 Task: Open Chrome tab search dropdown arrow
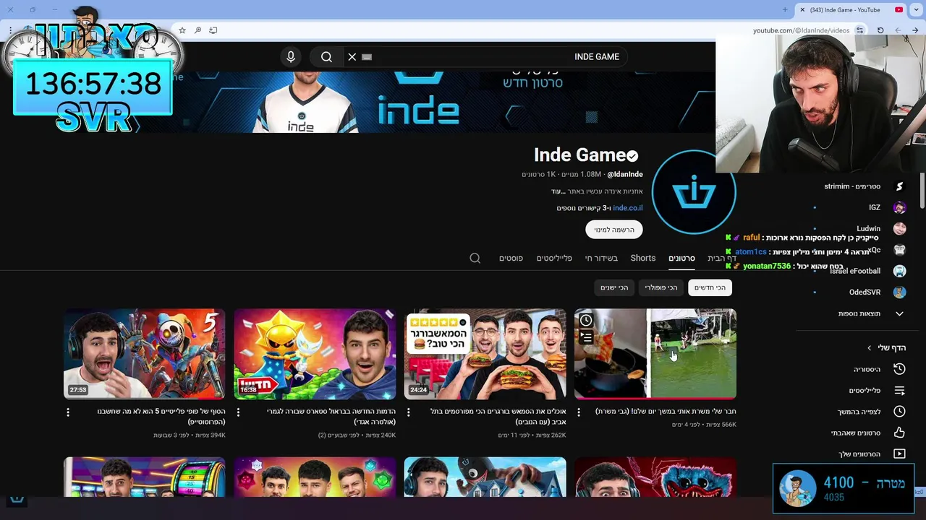(x=917, y=10)
